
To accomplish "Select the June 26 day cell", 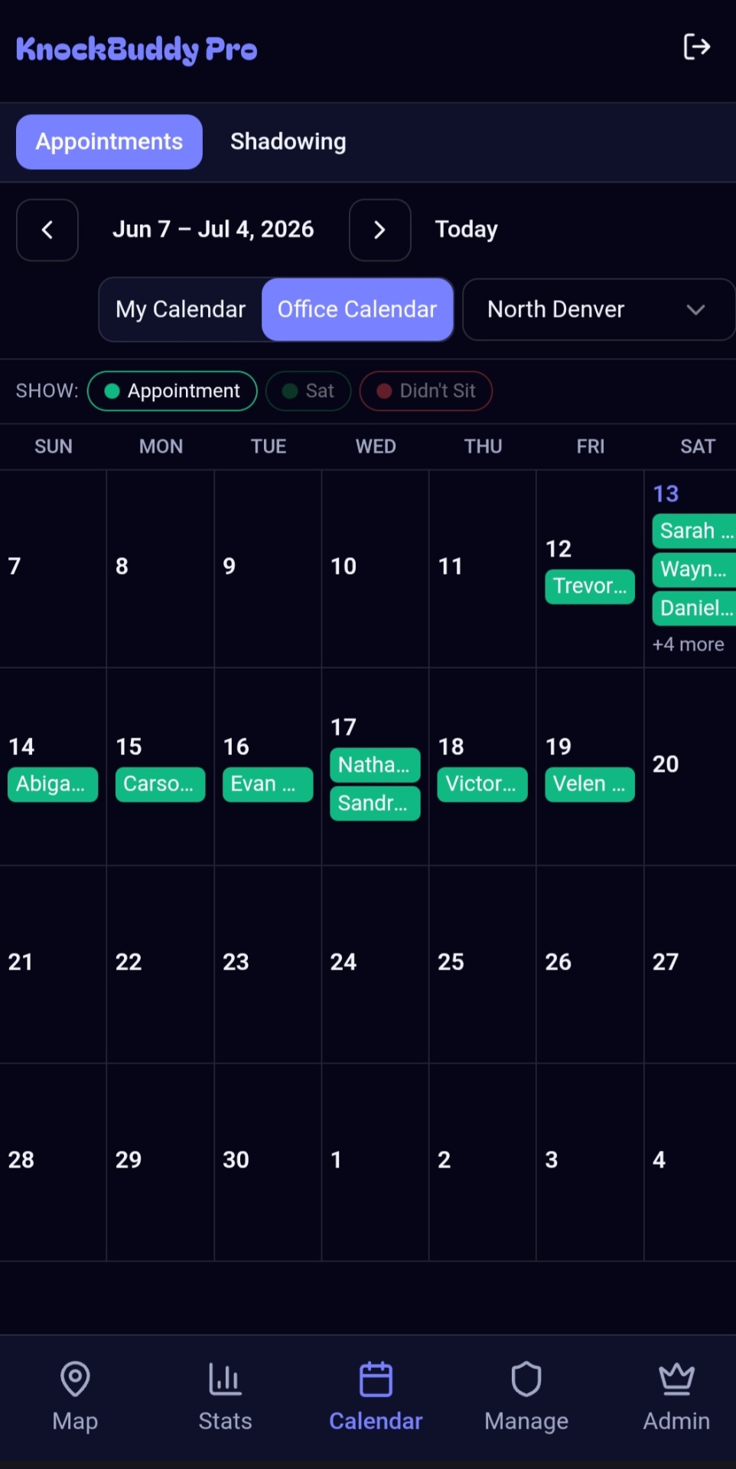I will (590, 964).
